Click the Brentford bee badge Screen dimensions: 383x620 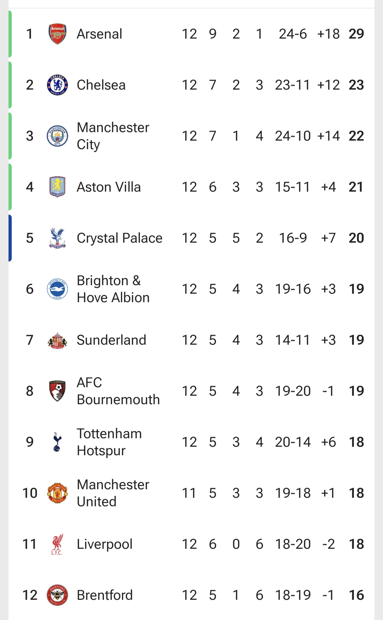point(57,595)
